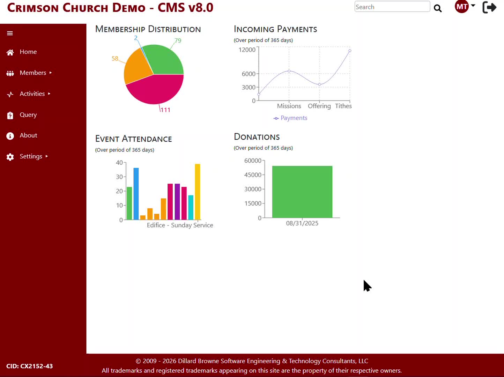The image size is (504, 377).
Task: Click the green donations bar for 08/31/2025
Action: (302, 192)
